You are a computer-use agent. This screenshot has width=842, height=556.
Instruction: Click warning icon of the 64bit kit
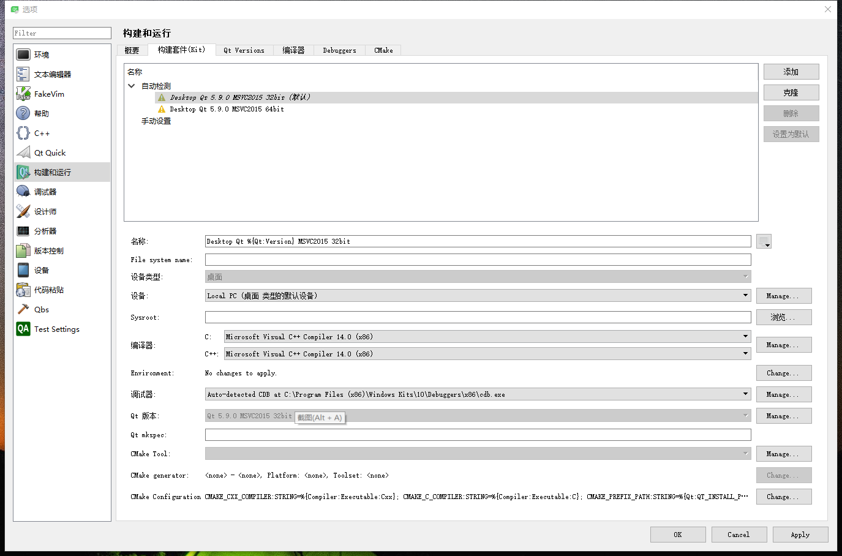[x=162, y=109]
